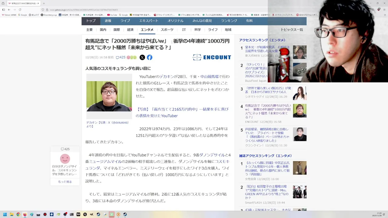Select the 有料 navigation tab

click(x=249, y=21)
